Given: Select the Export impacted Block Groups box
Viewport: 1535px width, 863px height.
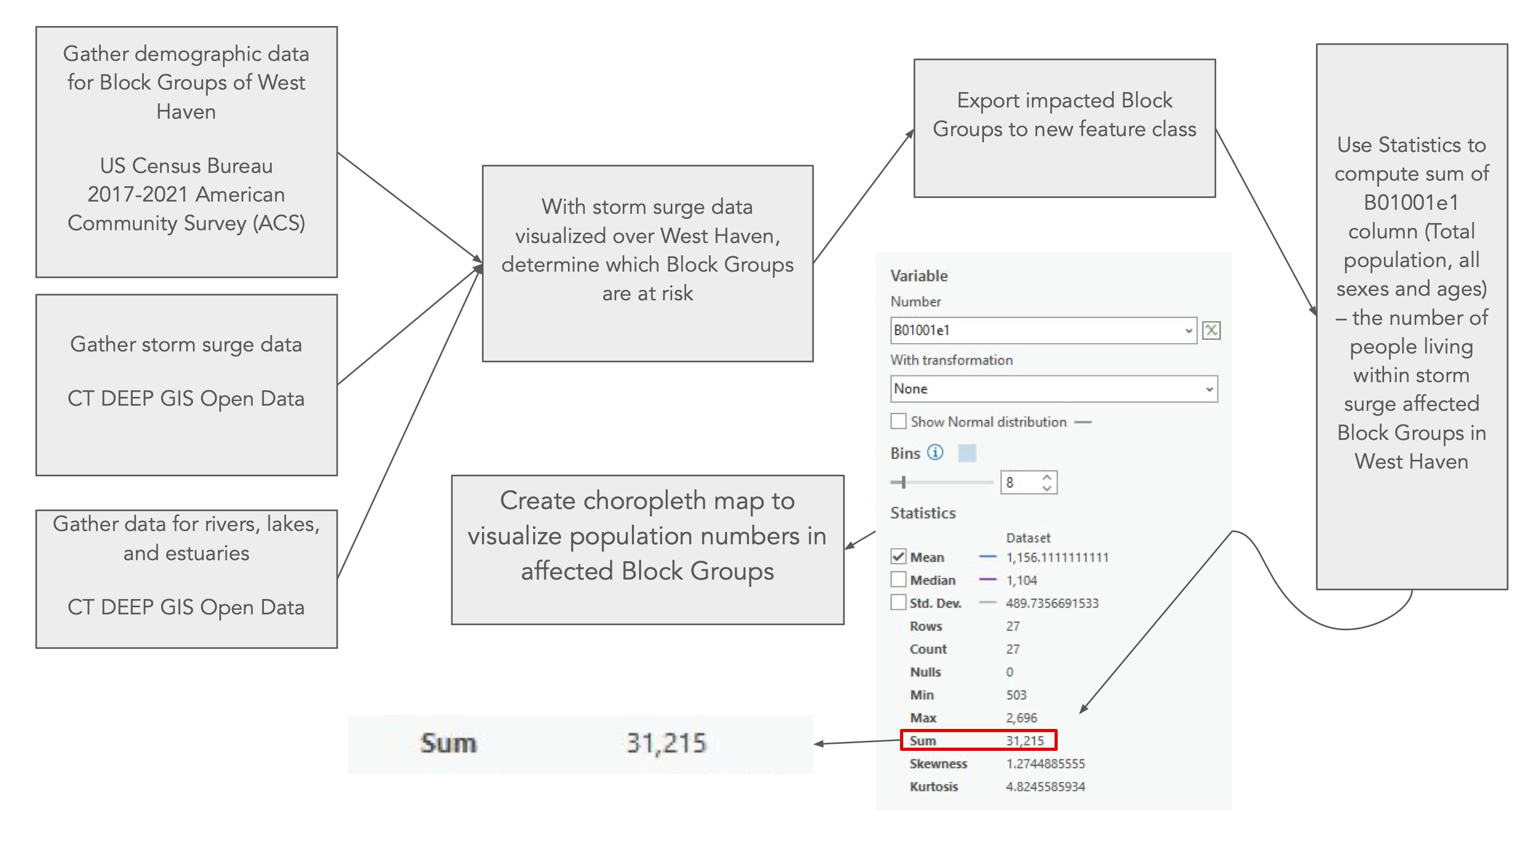Looking at the screenshot, I should coord(1064,128).
